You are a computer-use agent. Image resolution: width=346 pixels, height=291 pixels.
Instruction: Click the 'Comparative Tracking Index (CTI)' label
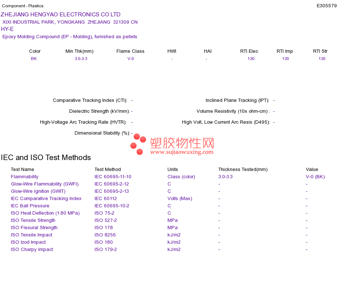coord(90,100)
